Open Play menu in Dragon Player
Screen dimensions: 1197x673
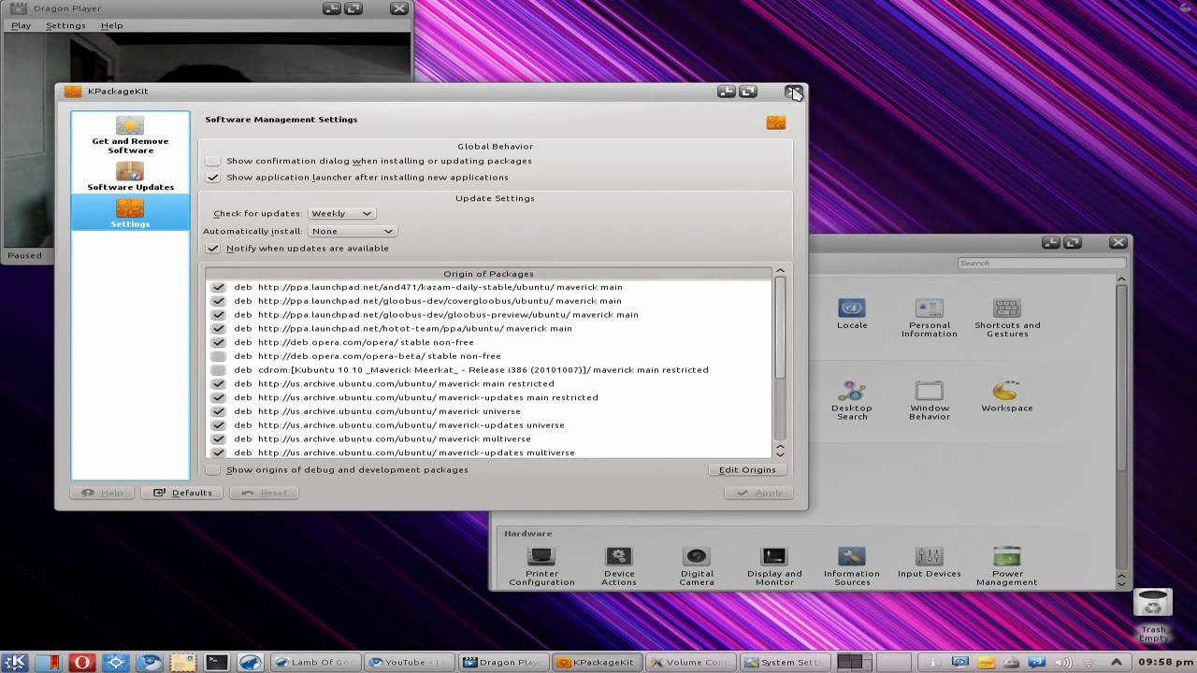coord(21,25)
